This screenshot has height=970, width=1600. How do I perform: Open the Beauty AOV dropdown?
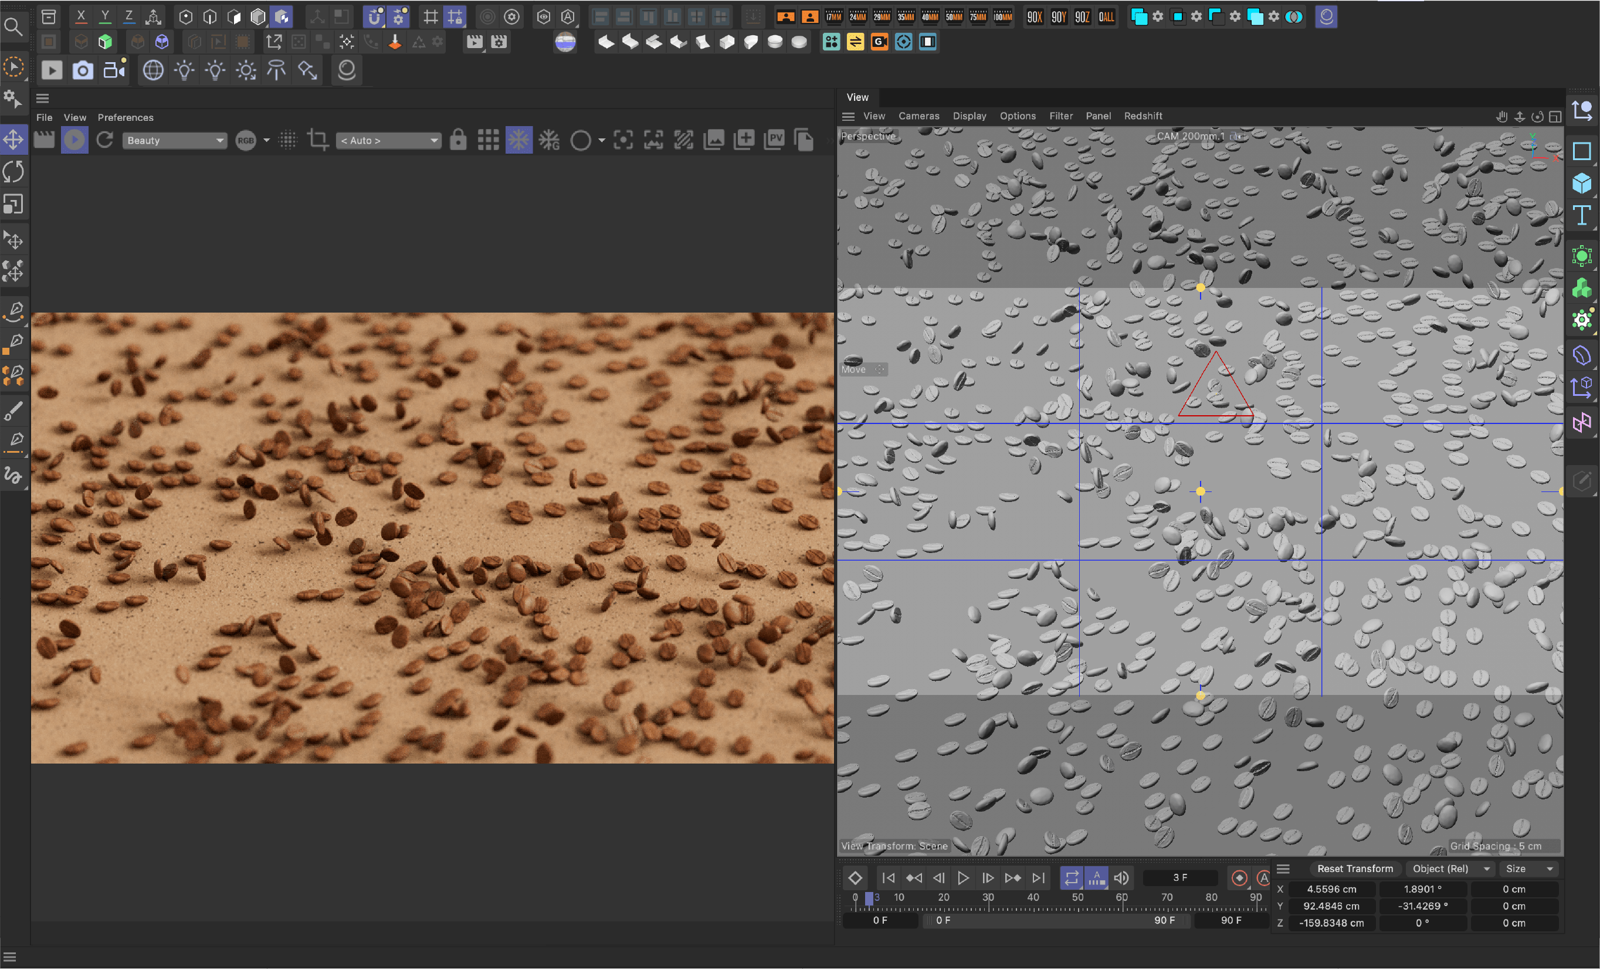[x=175, y=140]
